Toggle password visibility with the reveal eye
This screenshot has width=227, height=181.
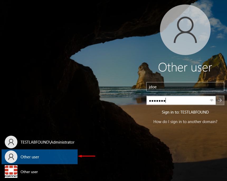click(211, 100)
